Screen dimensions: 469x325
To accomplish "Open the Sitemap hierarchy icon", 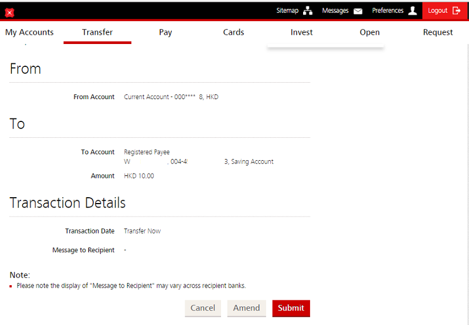I will click(x=308, y=11).
